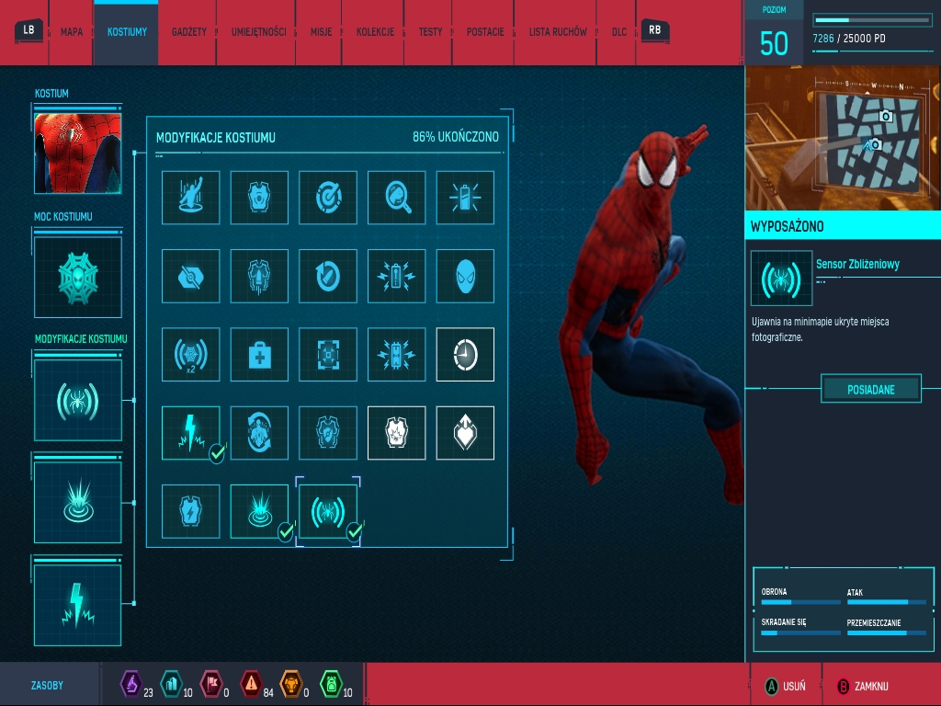Viewport: 941px width, 706px height.
Task: Click the SKRADANIE SIĘ stat bar
Action: pyautogui.click(x=800, y=632)
